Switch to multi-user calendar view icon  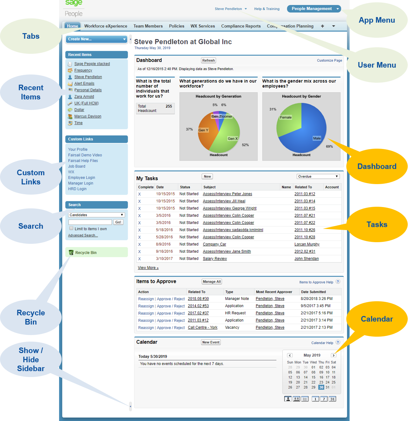click(x=296, y=399)
